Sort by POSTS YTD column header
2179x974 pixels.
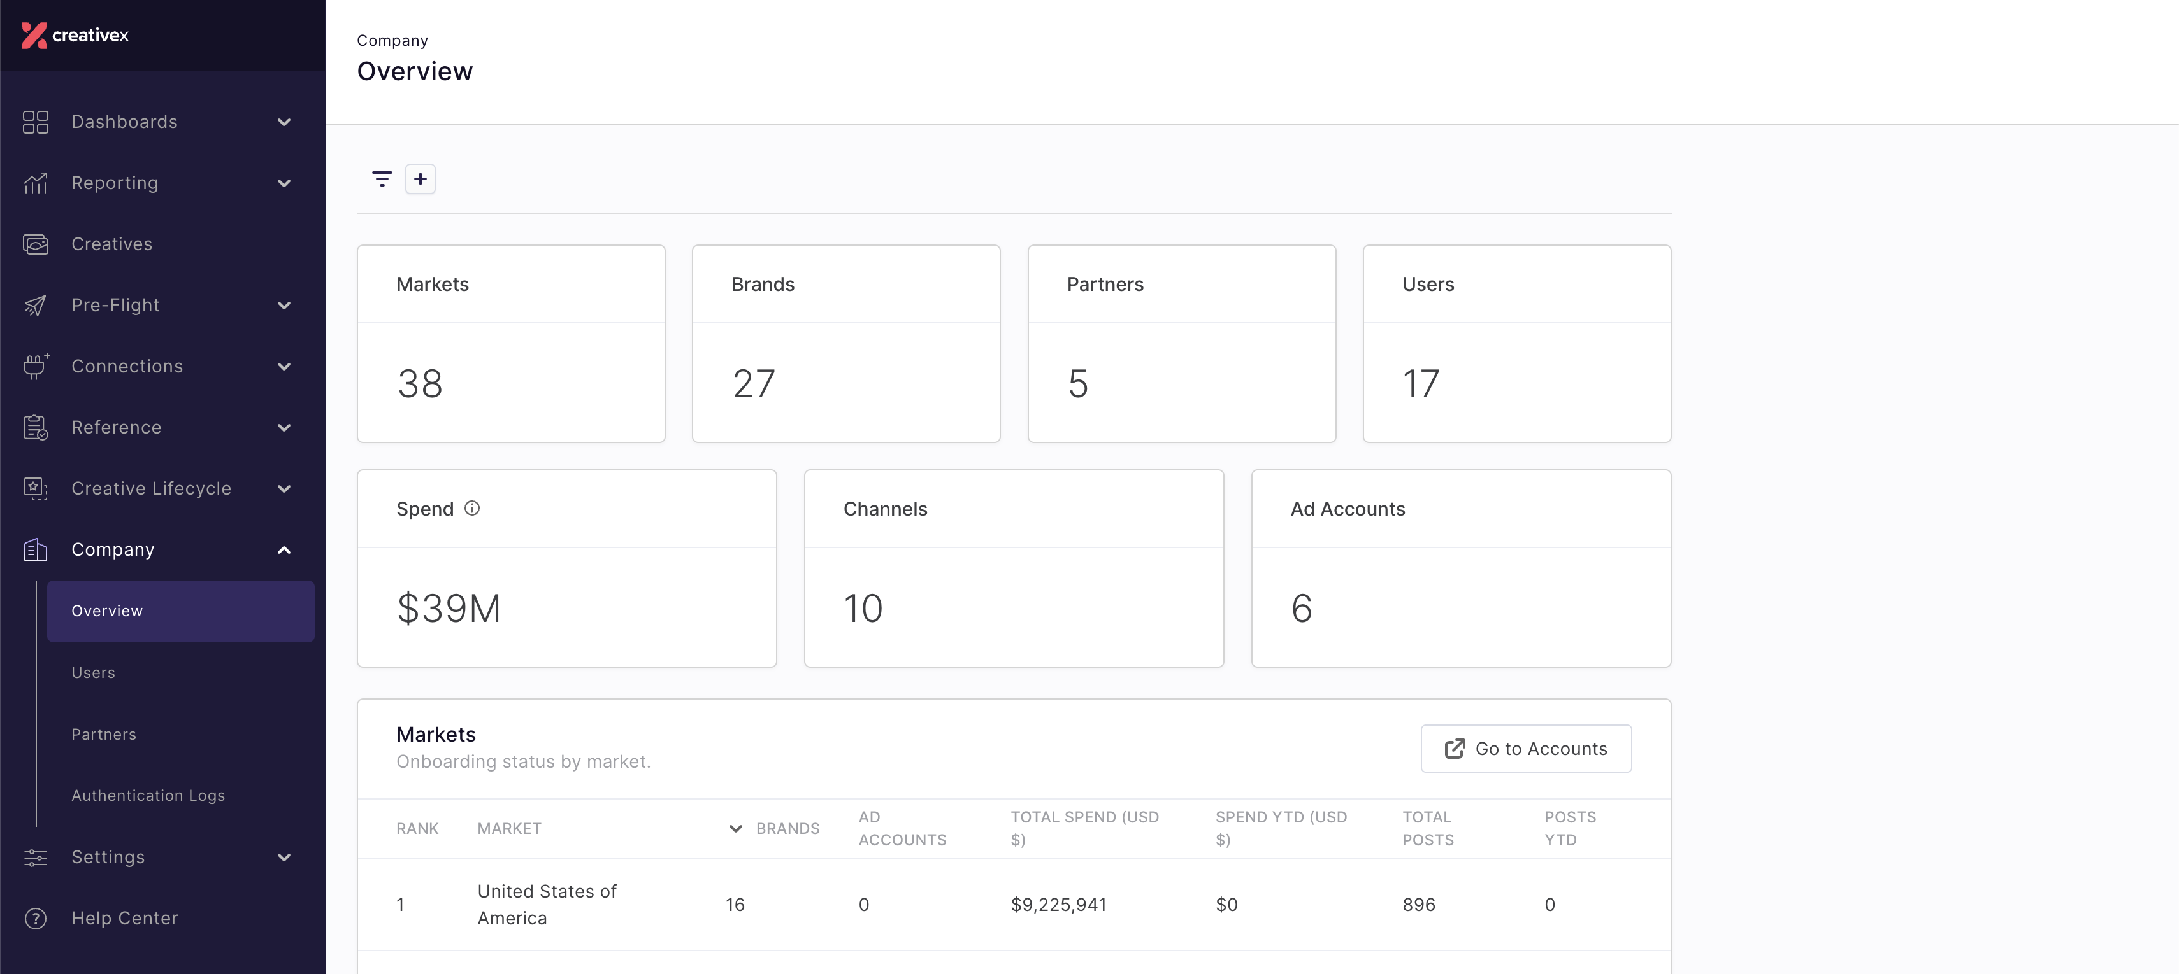1570,829
